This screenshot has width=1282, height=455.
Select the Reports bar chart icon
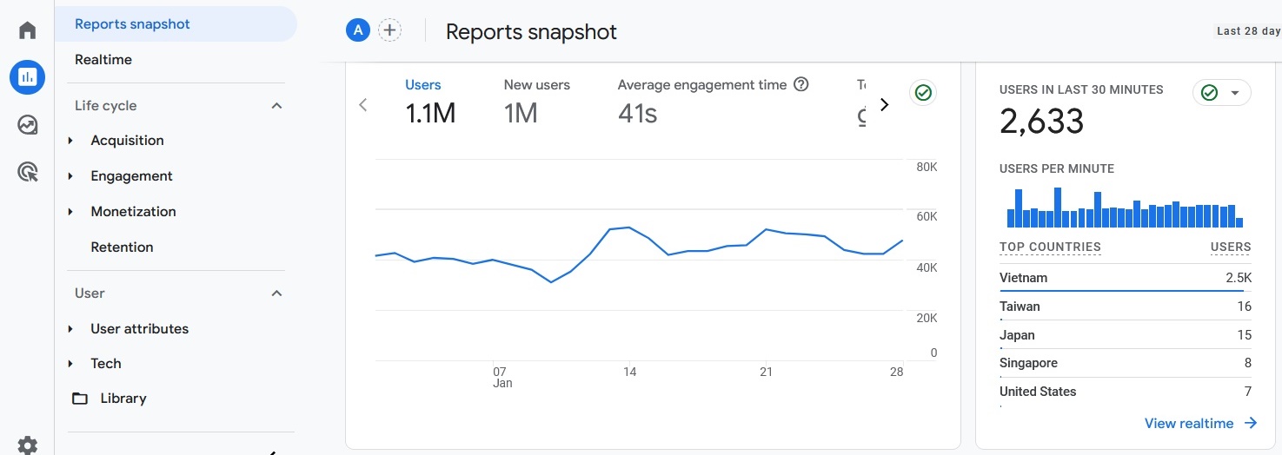[27, 77]
